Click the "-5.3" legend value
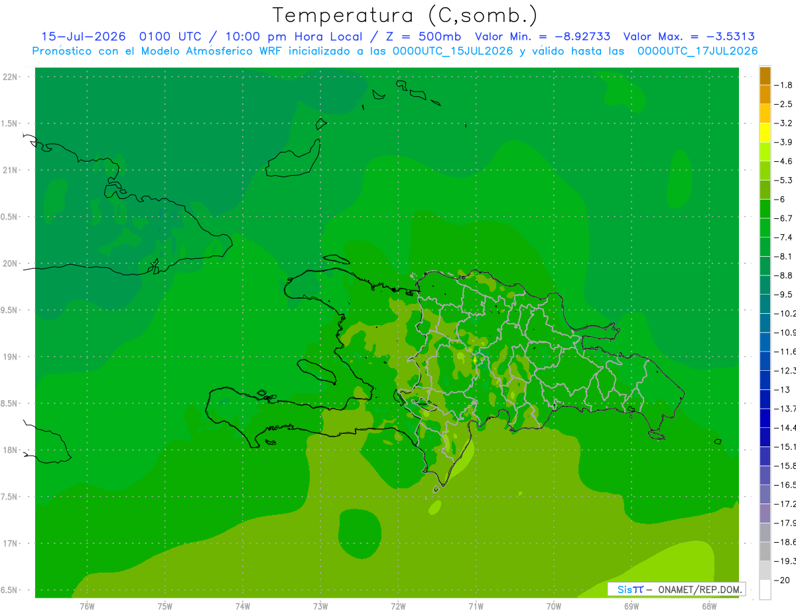 pyautogui.click(x=784, y=180)
